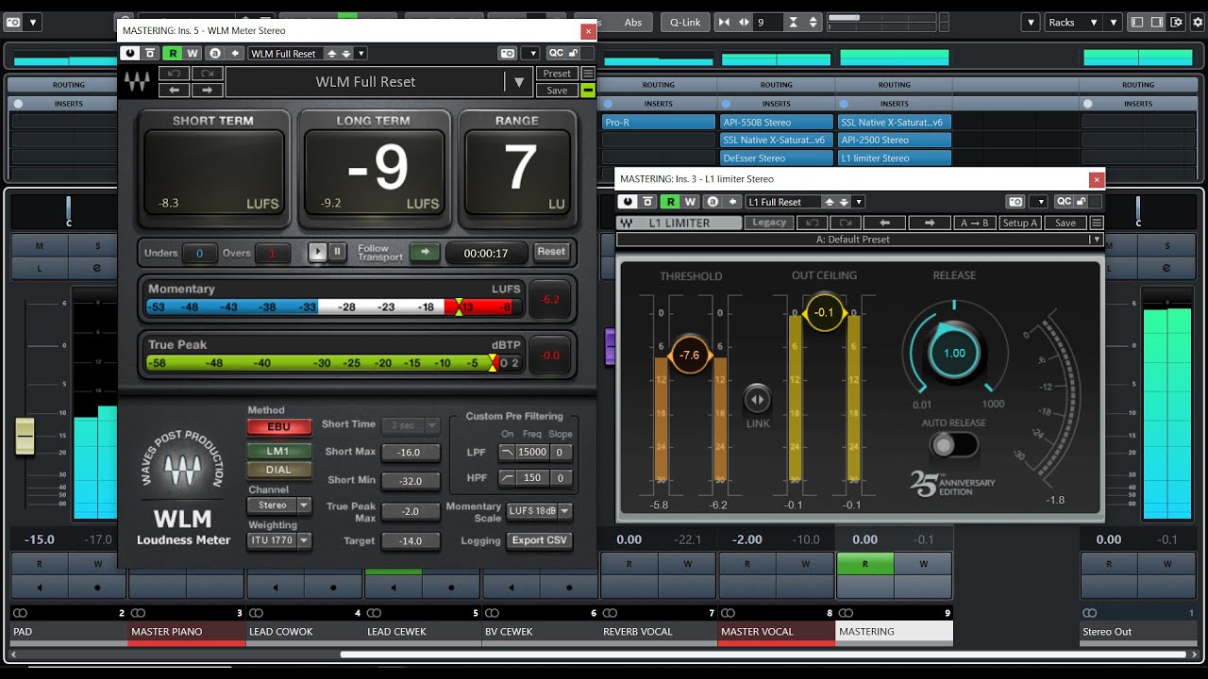Toggle QC lock icon on WLM Meter

point(574,54)
